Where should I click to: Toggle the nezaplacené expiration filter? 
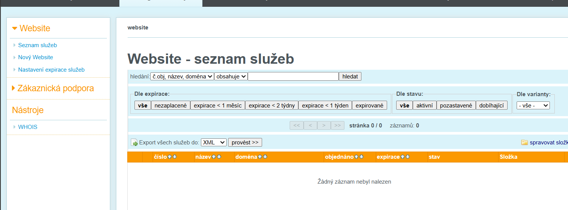point(170,106)
